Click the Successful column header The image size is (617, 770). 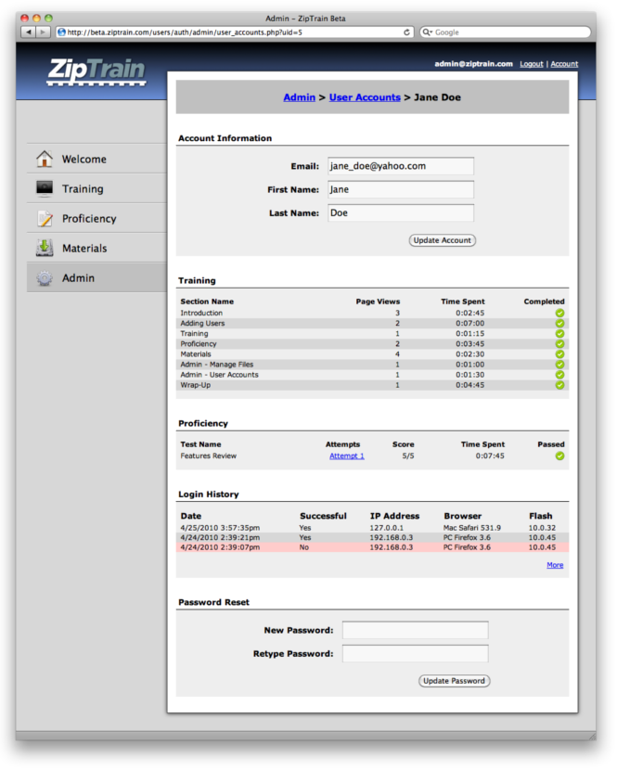(x=323, y=516)
